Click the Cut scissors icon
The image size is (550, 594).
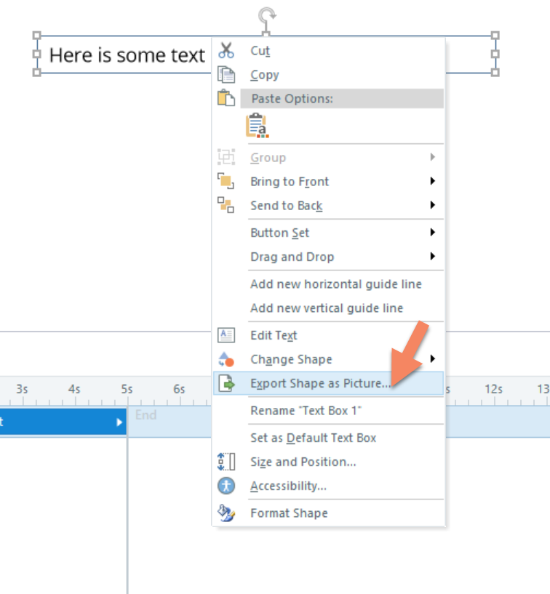pyautogui.click(x=226, y=51)
